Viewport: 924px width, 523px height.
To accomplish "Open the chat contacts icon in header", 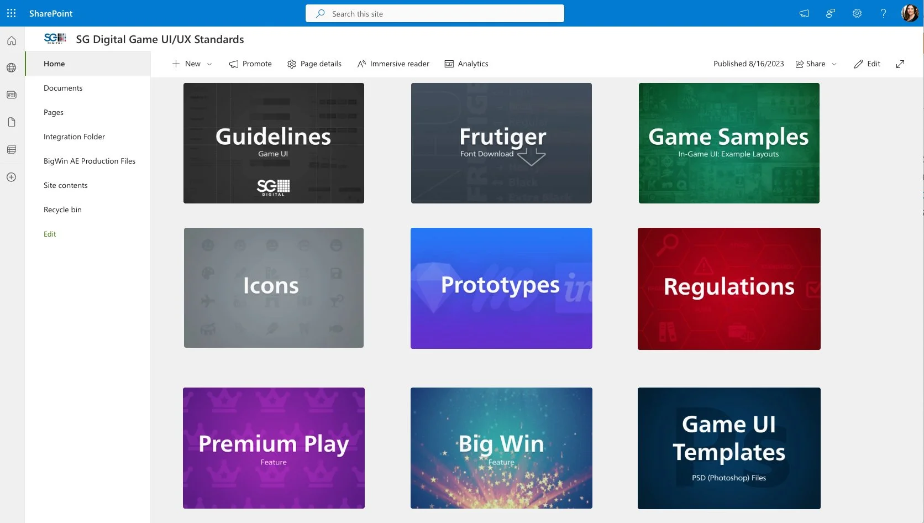I will pyautogui.click(x=831, y=13).
